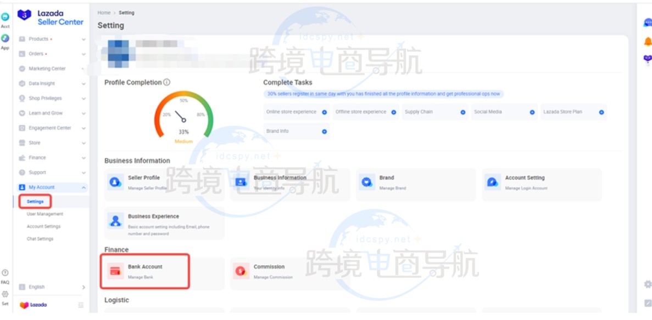This screenshot has width=652, height=320.
Task: Open User Management in sidebar
Action: click(x=45, y=214)
